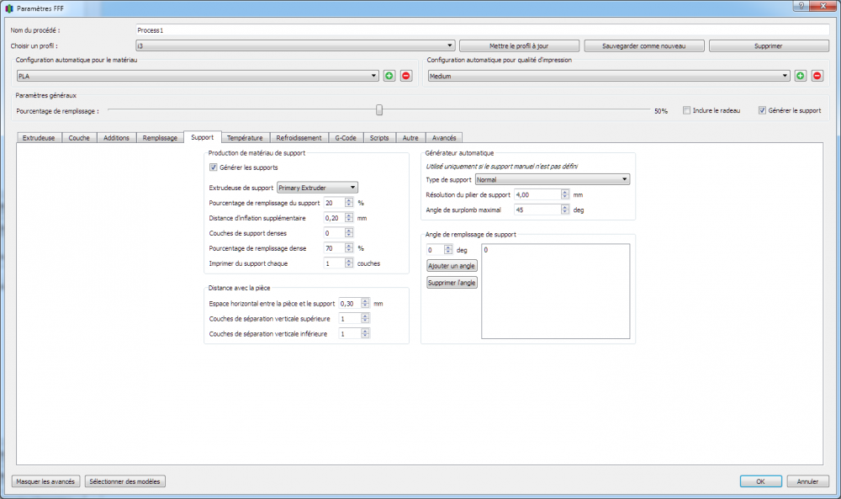Confirm settings with the OK button
The width and height of the screenshot is (841, 499).
(760, 481)
